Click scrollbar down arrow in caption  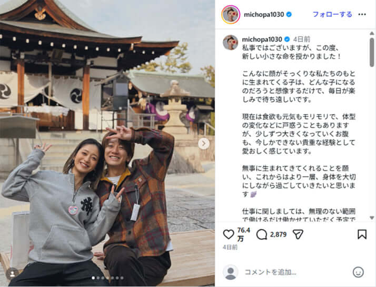[x=372, y=218]
